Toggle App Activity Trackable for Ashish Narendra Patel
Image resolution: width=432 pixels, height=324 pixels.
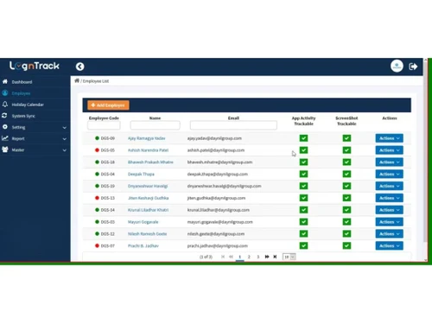(303, 150)
